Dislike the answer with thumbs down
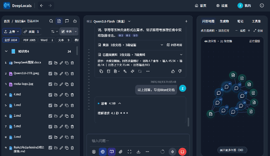This screenshot has width=270, height=156. click(x=180, y=71)
